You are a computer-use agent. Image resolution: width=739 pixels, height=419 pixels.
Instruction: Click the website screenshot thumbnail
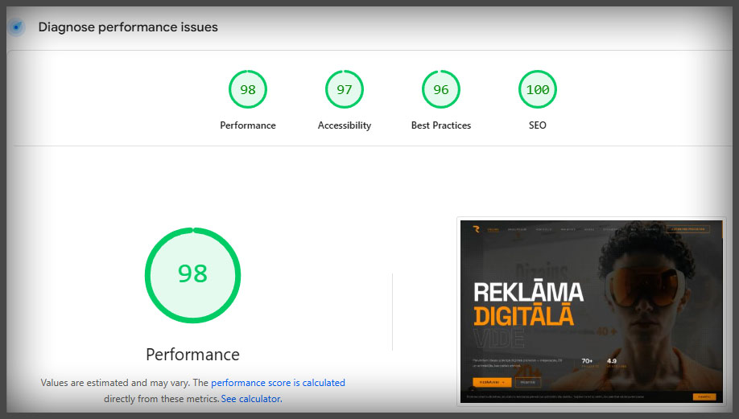pos(592,312)
